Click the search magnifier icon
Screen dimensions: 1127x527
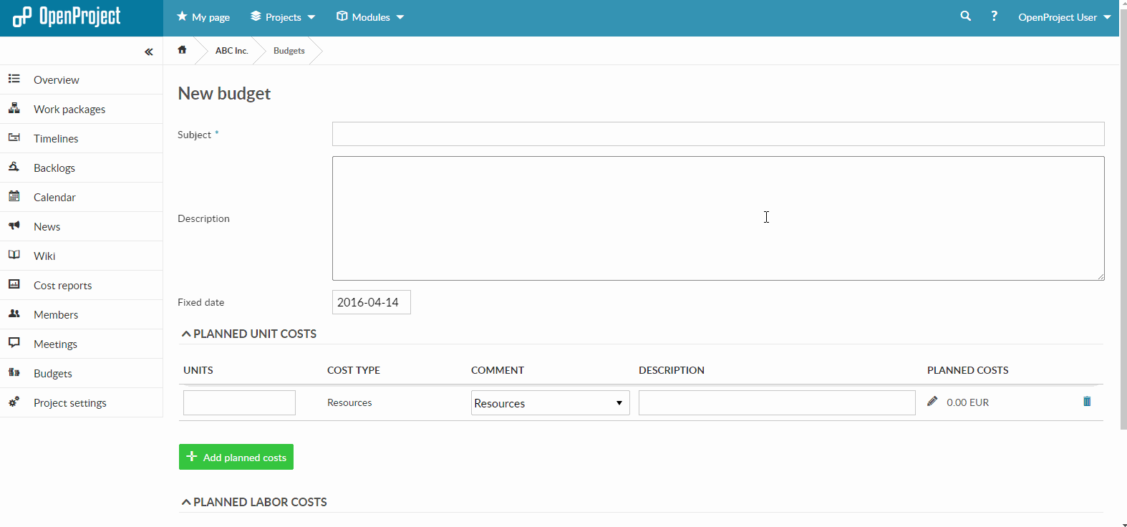965,16
